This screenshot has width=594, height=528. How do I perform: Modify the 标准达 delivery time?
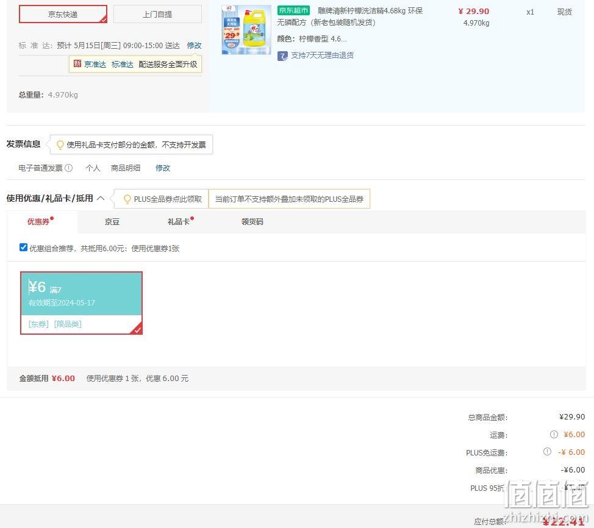[194, 46]
